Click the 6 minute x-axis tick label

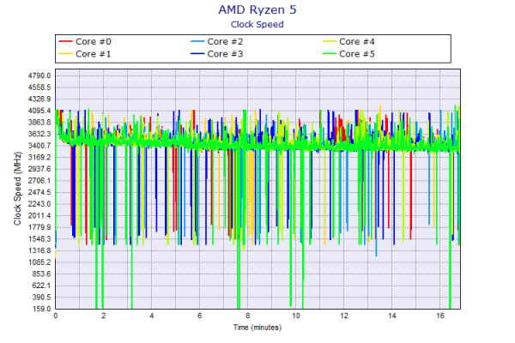(x=200, y=316)
